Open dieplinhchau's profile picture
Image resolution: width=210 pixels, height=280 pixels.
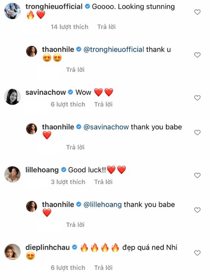click(x=12, y=252)
